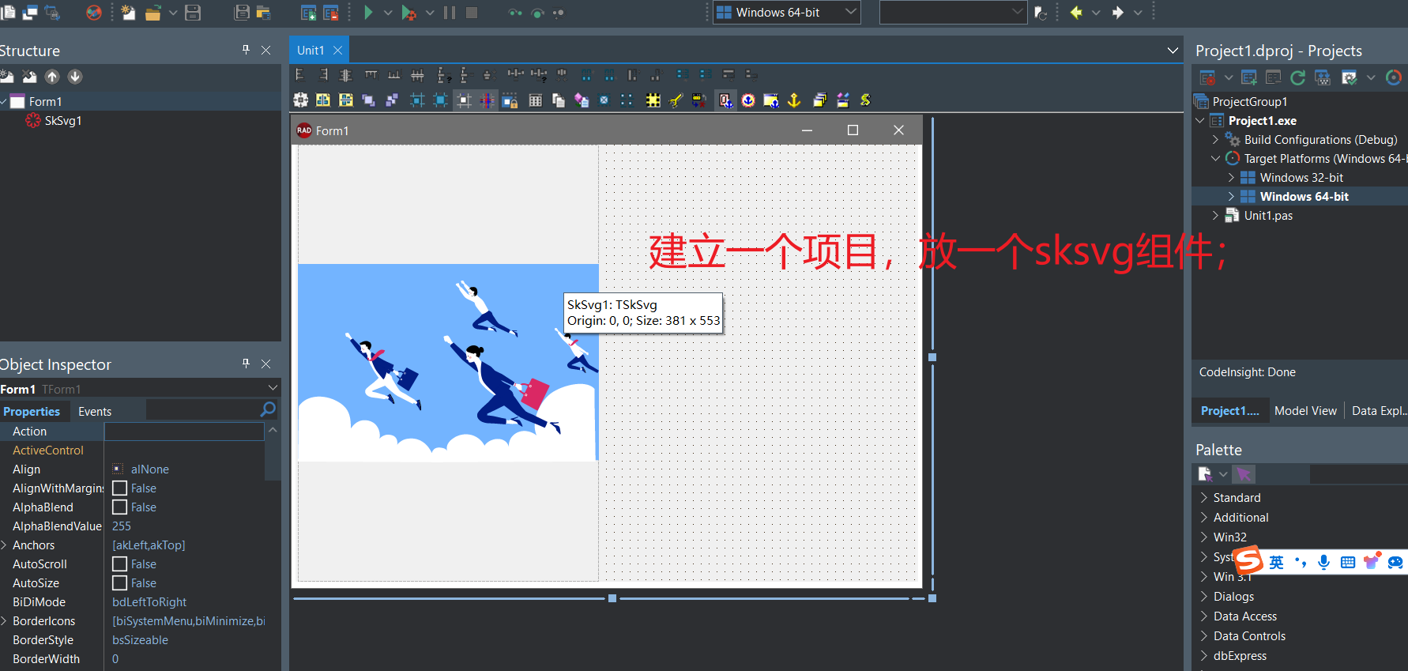The height and width of the screenshot is (671, 1408).
Task: Click the New Items icon with sun burst
Action: 128,13
